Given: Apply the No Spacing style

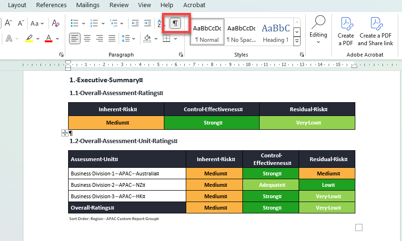Looking at the screenshot, I should pos(241,32).
